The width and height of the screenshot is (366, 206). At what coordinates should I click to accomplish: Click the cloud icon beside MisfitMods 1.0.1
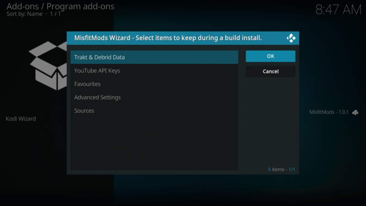(355, 113)
